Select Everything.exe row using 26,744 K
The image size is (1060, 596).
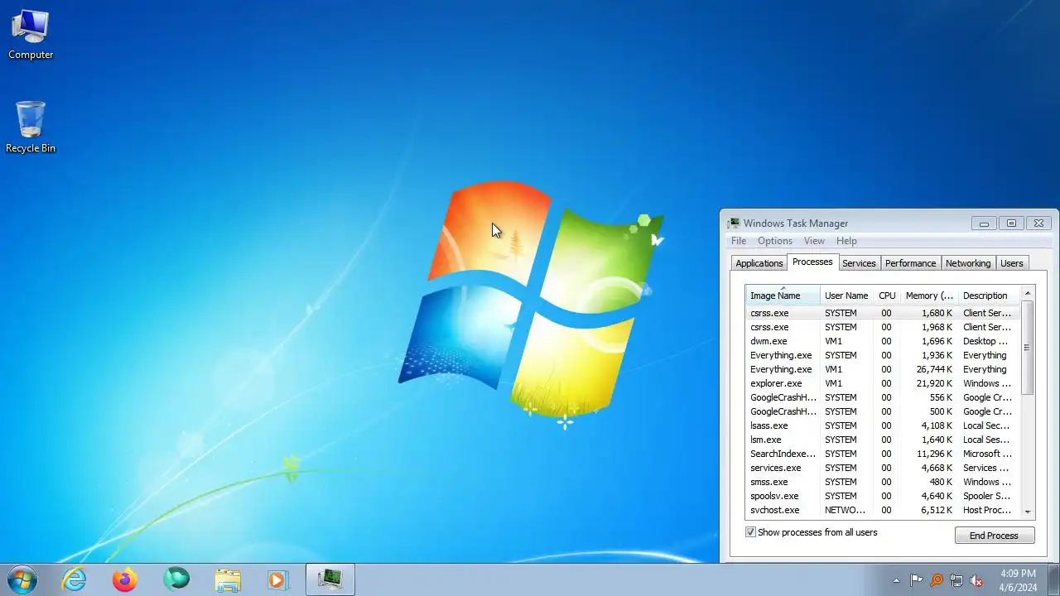point(883,369)
